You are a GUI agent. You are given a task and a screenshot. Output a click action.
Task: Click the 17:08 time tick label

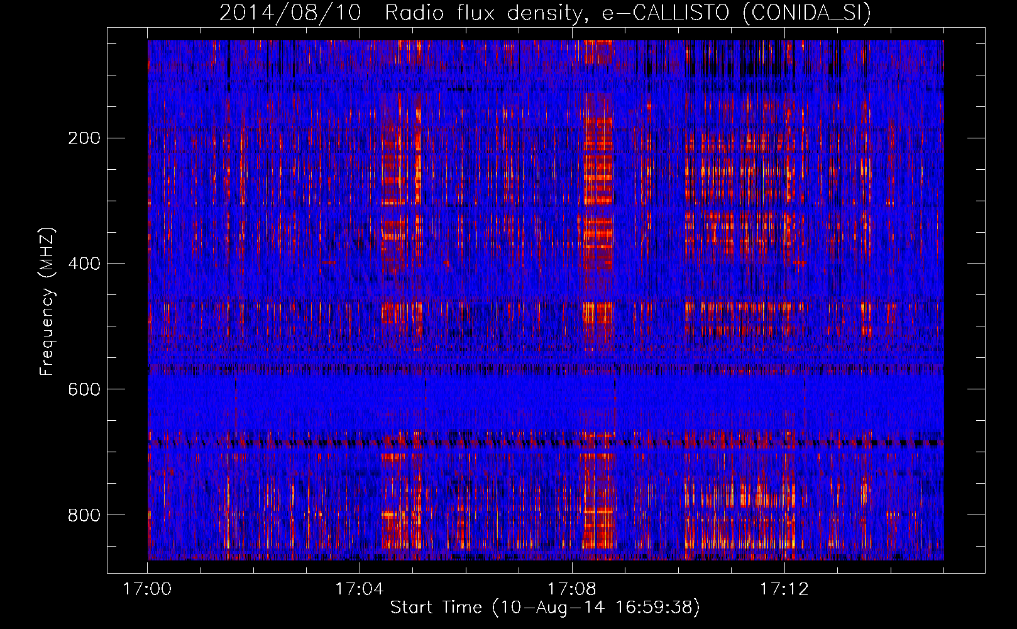pyautogui.click(x=572, y=589)
